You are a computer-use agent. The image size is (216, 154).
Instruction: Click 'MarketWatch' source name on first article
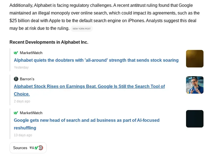(x=31, y=53)
